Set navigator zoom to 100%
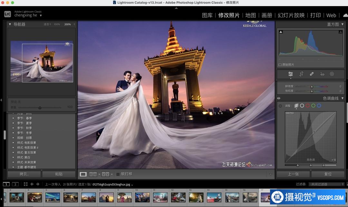 (x=57, y=24)
